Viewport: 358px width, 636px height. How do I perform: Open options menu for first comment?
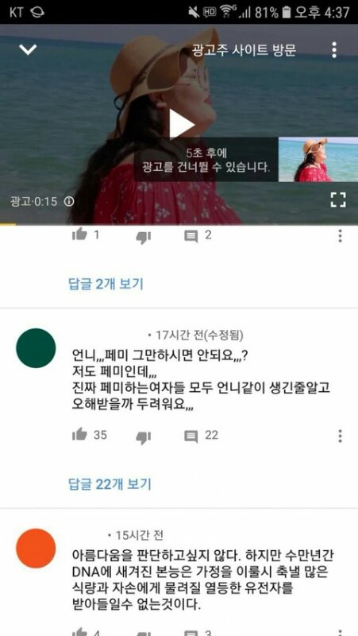[341, 235]
